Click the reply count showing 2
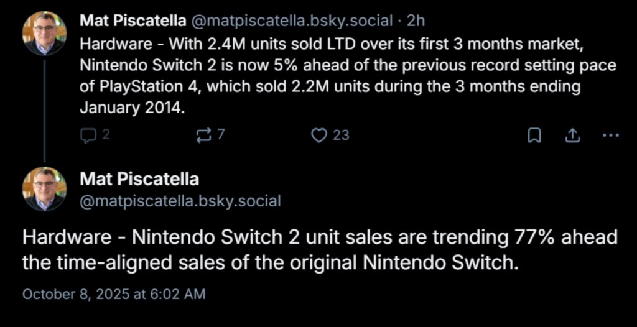This screenshot has height=327, width=637. (x=106, y=135)
